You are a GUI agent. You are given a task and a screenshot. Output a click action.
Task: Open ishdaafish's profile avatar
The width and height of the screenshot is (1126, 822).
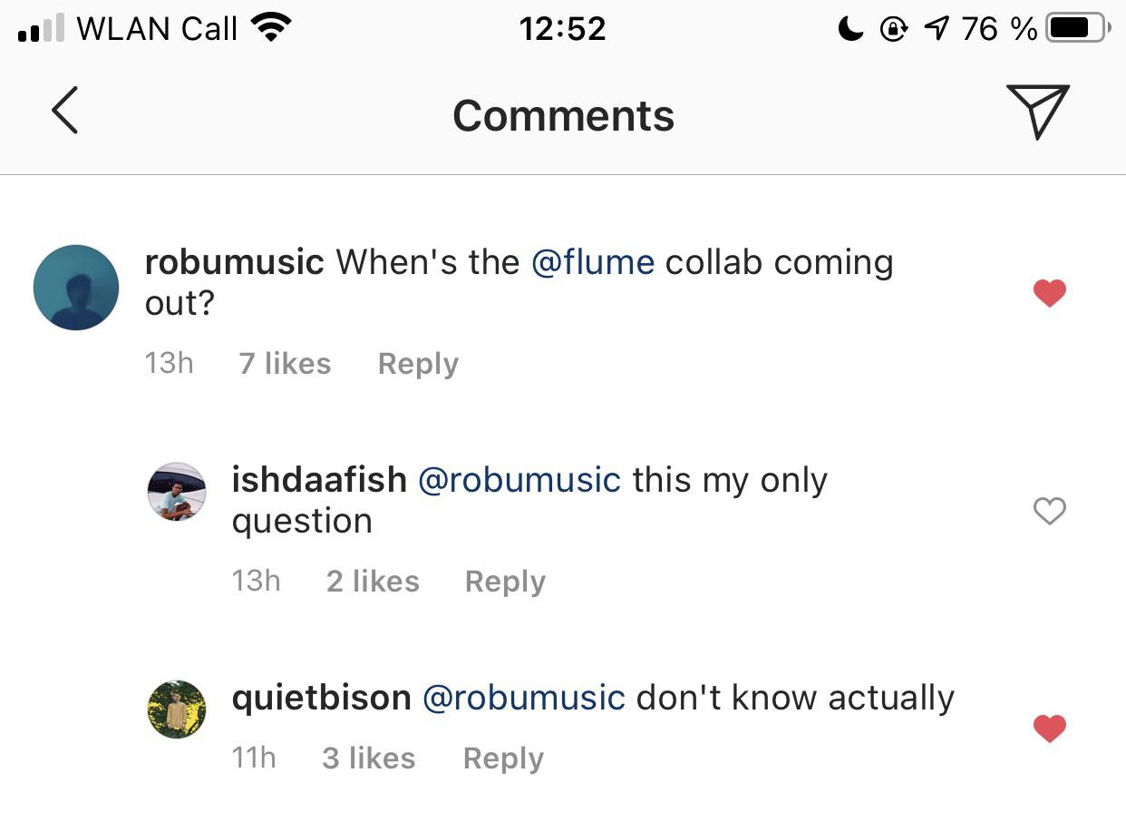point(177,492)
